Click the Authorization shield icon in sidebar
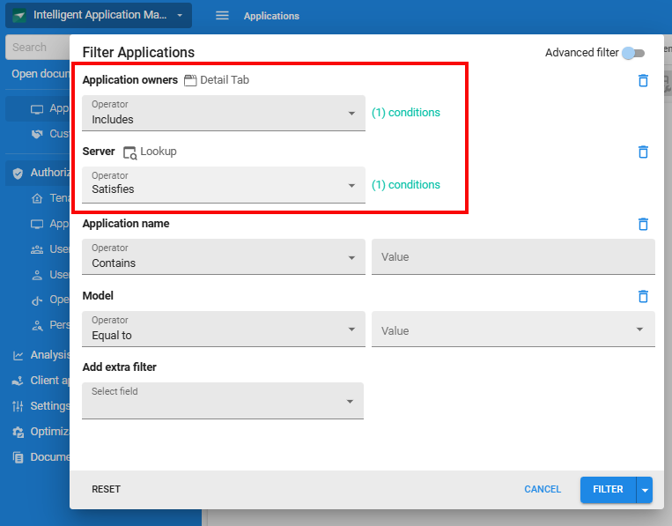The width and height of the screenshot is (672, 526). coord(18,174)
